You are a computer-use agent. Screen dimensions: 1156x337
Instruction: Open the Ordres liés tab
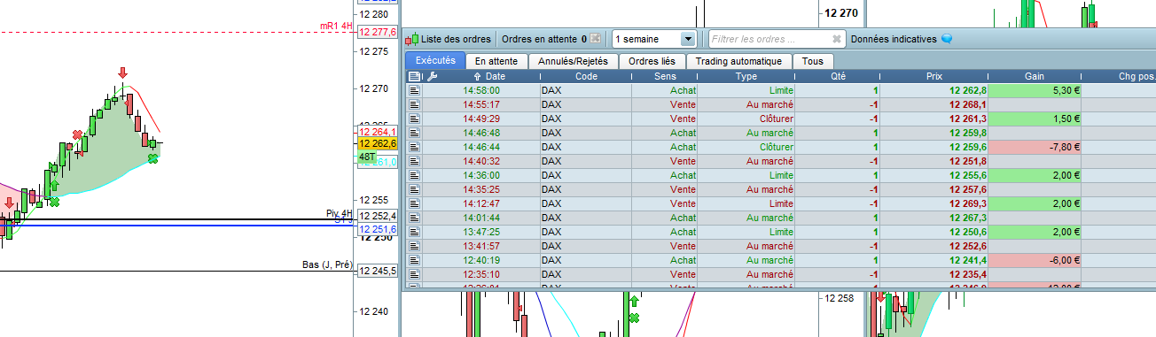tap(652, 61)
